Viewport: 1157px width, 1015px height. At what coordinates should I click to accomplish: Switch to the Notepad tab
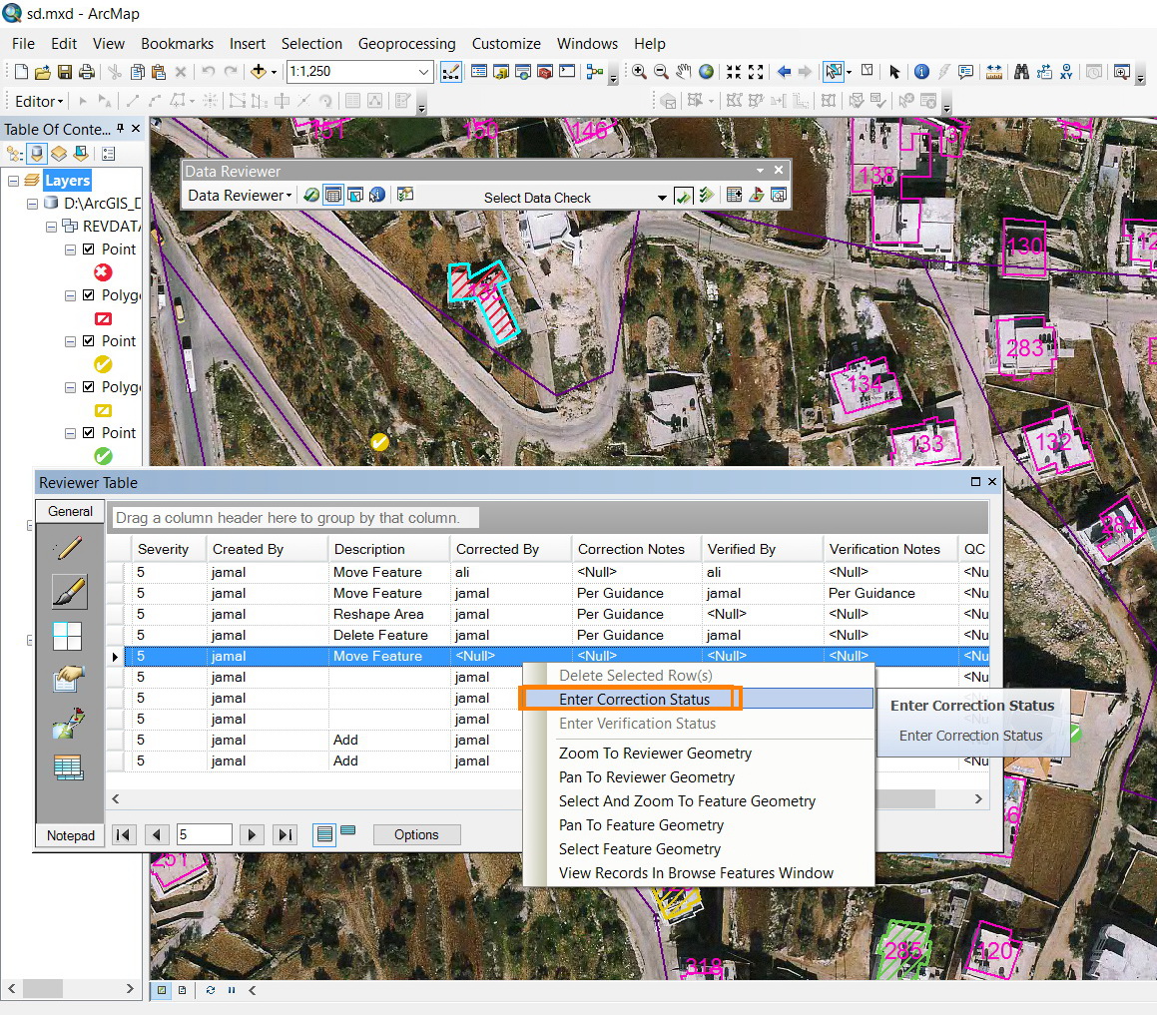tap(70, 835)
